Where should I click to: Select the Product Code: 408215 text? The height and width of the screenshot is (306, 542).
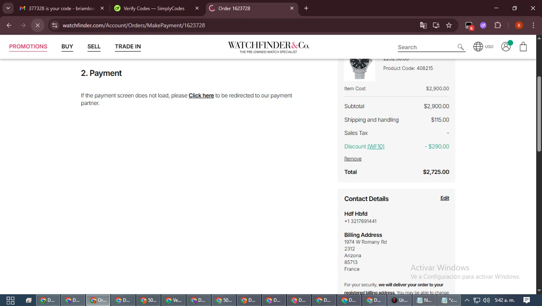pos(408,68)
